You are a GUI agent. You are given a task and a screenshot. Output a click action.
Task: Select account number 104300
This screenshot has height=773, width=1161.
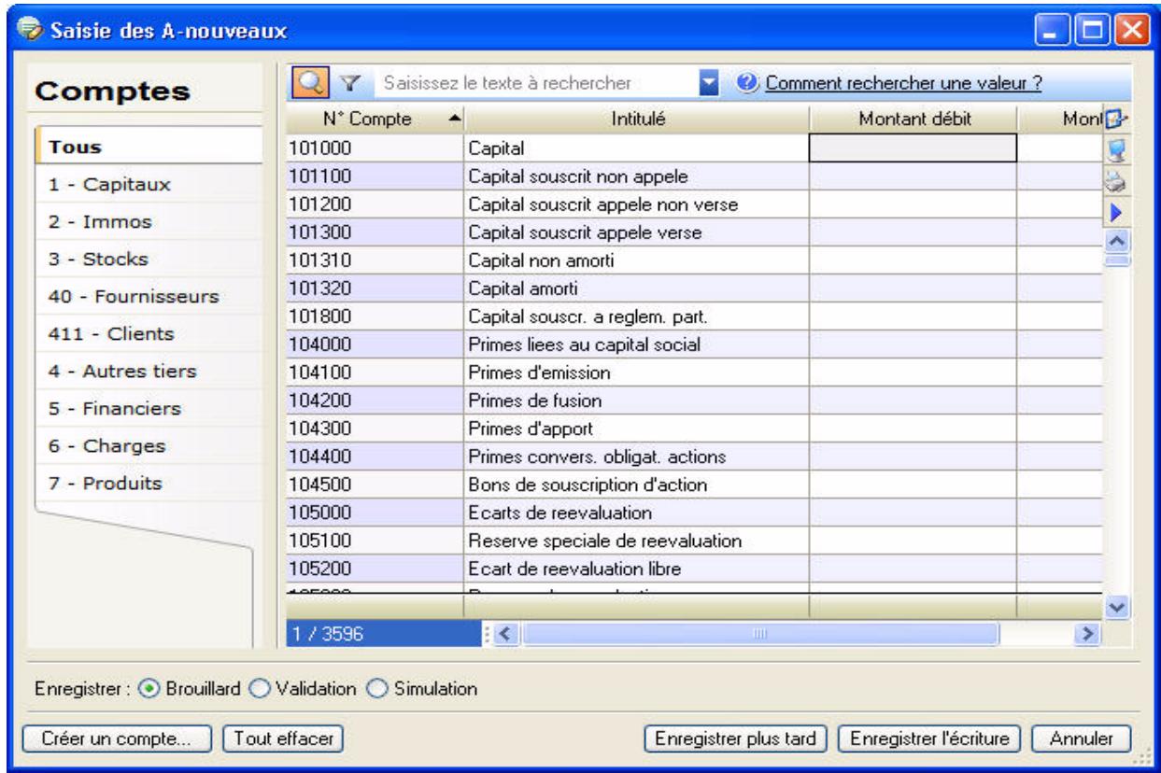pyautogui.click(x=375, y=428)
